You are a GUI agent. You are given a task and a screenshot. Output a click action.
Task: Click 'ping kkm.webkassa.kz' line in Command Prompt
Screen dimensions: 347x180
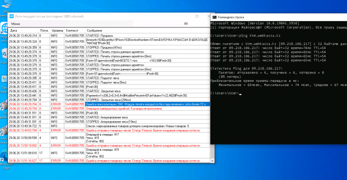click(x=245, y=36)
